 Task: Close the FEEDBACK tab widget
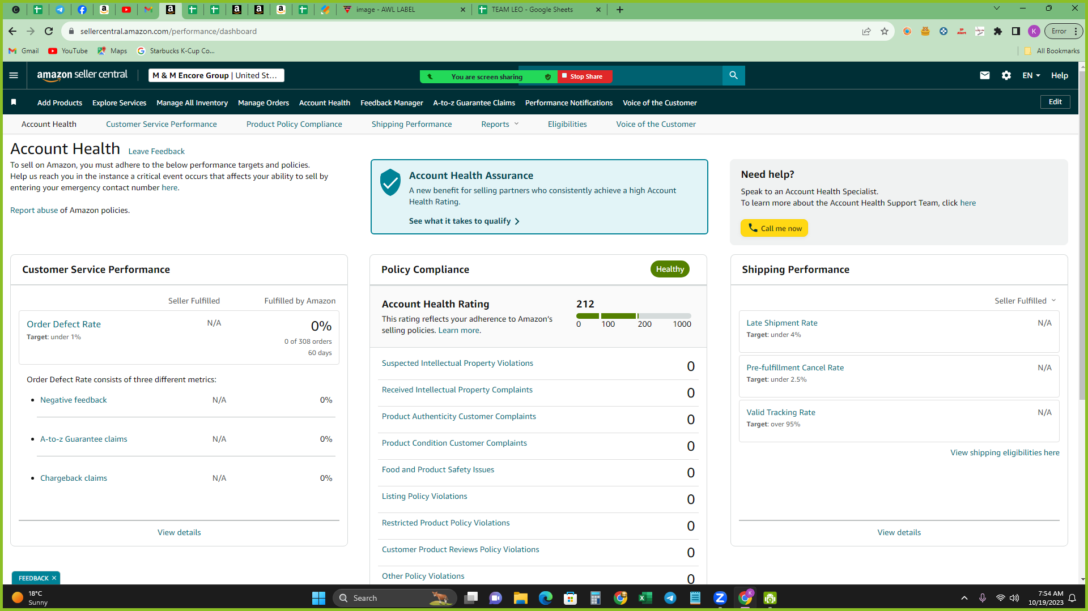[54, 578]
